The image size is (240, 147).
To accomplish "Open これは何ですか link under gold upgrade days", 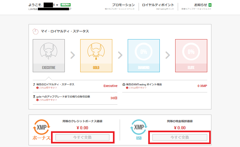I will click(48, 100).
